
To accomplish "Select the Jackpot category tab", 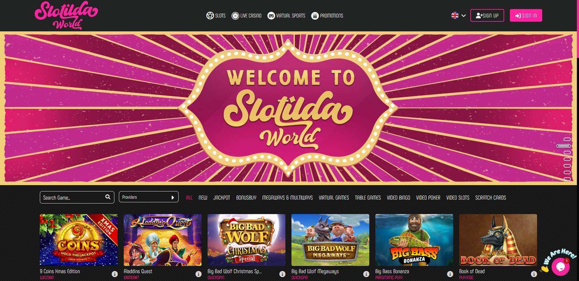I will click(221, 198).
